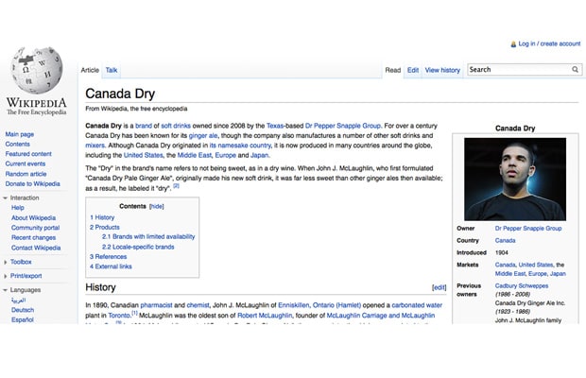Open Texas link in first paragraph
This screenshot has width=586, height=378.
275,126
